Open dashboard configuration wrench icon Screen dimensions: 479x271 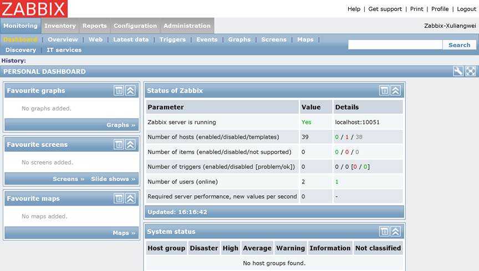click(458, 71)
